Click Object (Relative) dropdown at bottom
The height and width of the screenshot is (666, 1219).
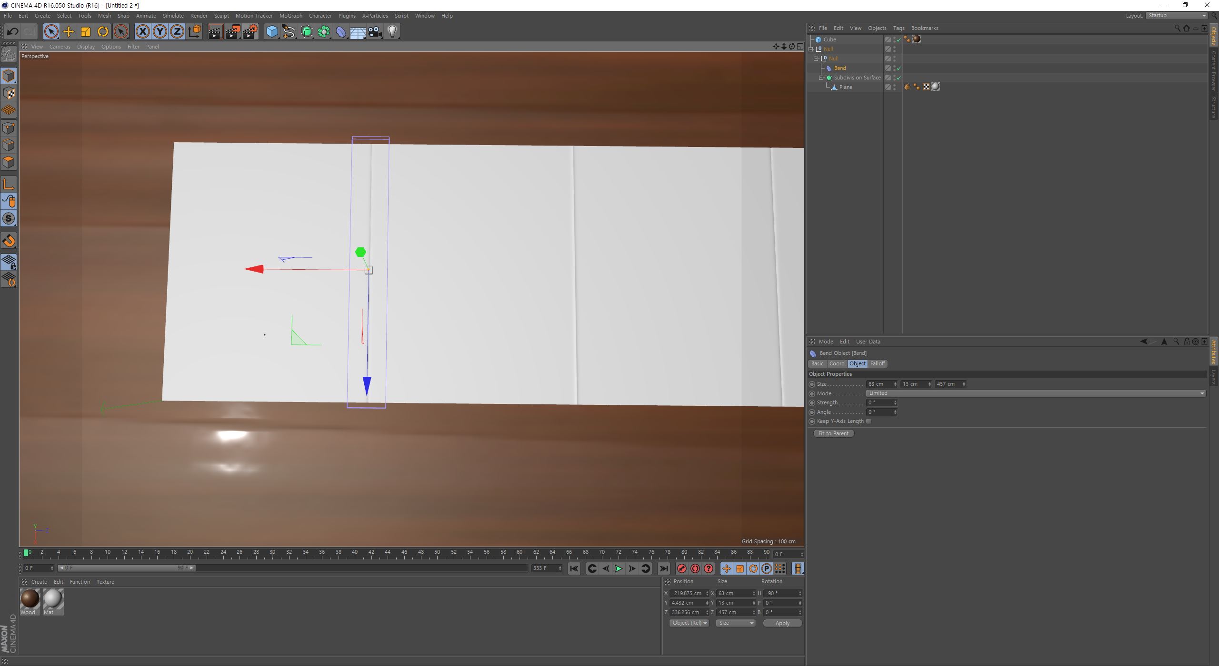tap(688, 623)
